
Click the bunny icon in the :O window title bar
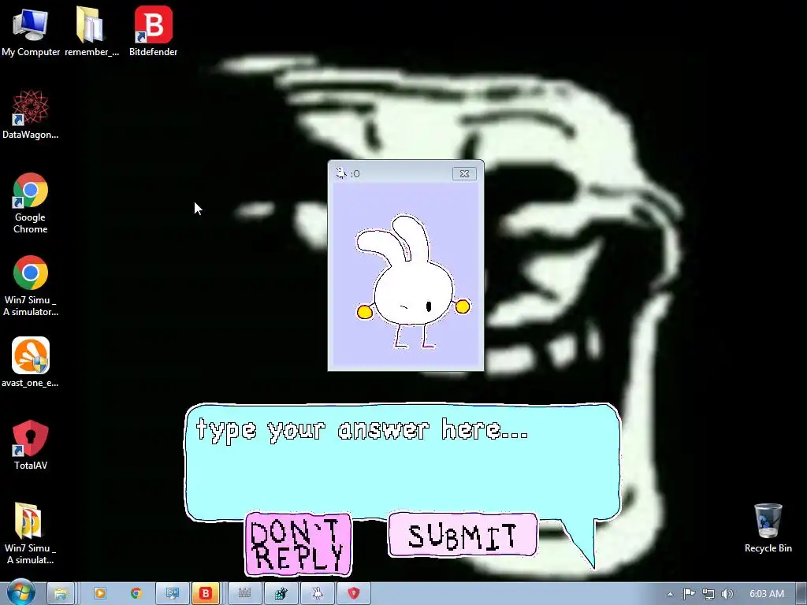pyautogui.click(x=340, y=173)
